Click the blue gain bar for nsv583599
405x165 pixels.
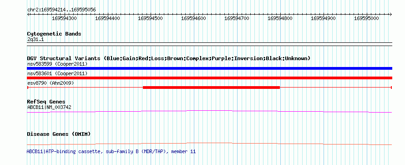click(x=209, y=68)
